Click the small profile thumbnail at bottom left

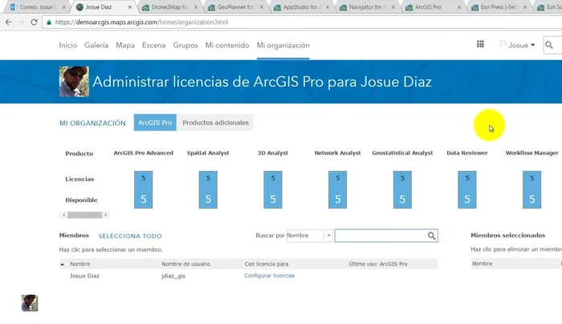click(30, 303)
